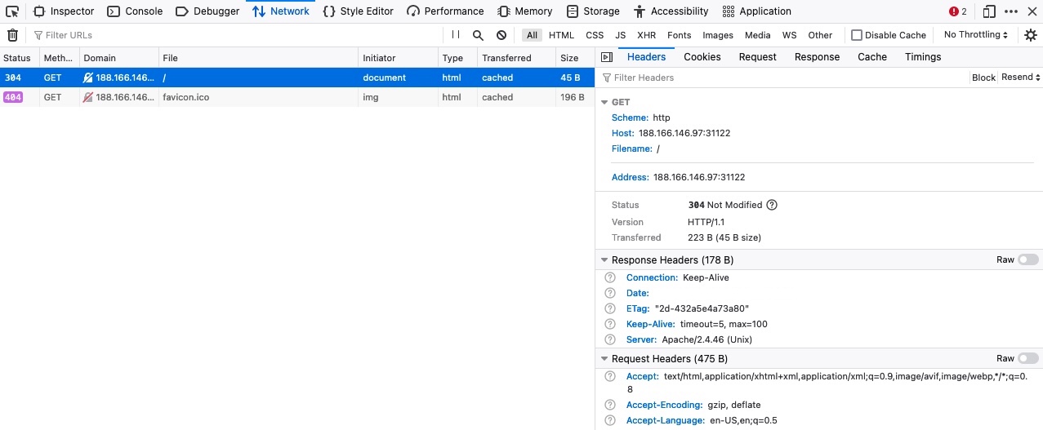
Task: Pause recording network log
Action: click(x=456, y=35)
